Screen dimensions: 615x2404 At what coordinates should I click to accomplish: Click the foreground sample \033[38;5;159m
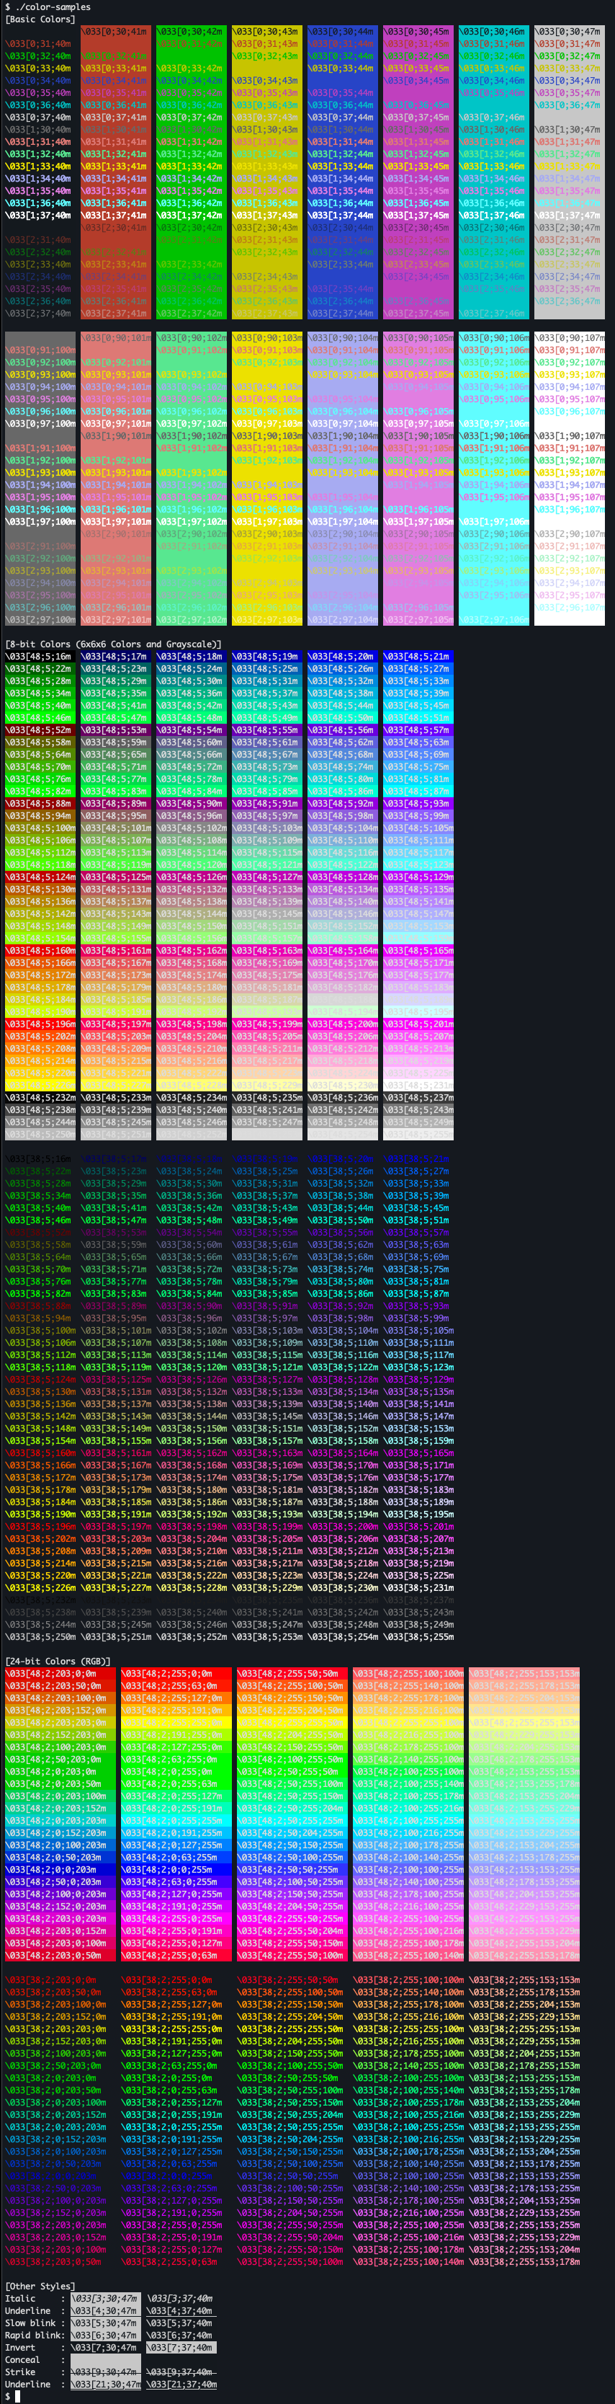[x=418, y=1440]
